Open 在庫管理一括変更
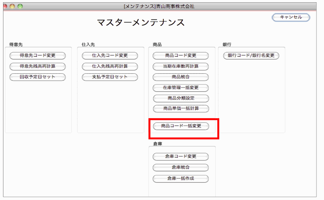324x200 pixels. tap(181, 88)
